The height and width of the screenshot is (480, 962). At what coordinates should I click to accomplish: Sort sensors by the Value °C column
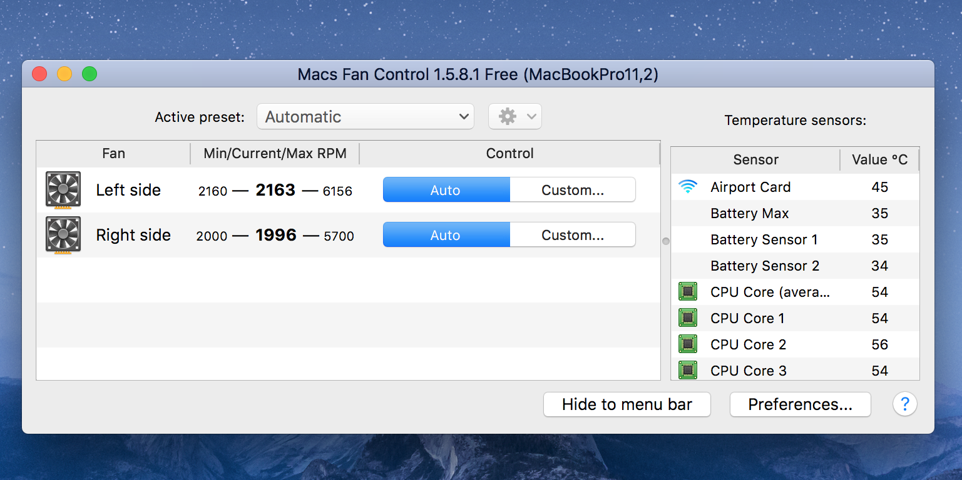click(879, 160)
